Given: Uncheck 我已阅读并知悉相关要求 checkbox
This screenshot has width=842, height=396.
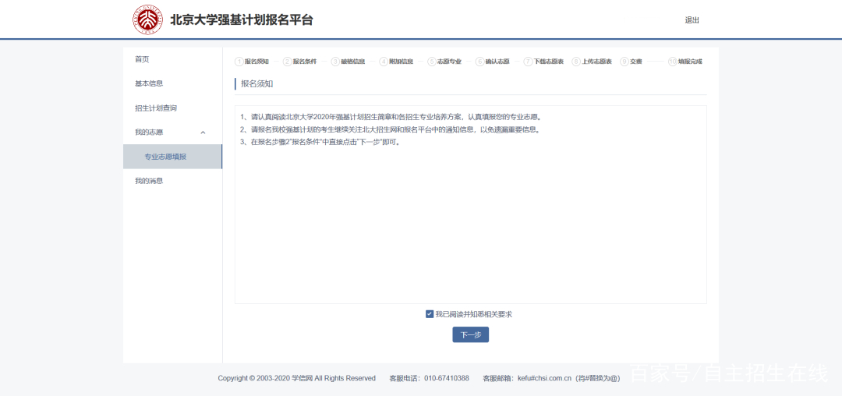Looking at the screenshot, I should coord(430,314).
